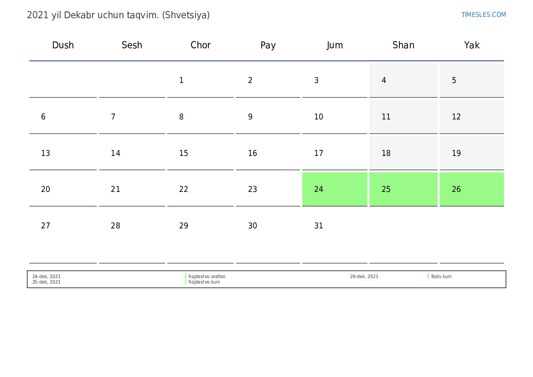Select December 1 in the calendar
The height and width of the screenshot is (377, 533).
point(200,80)
